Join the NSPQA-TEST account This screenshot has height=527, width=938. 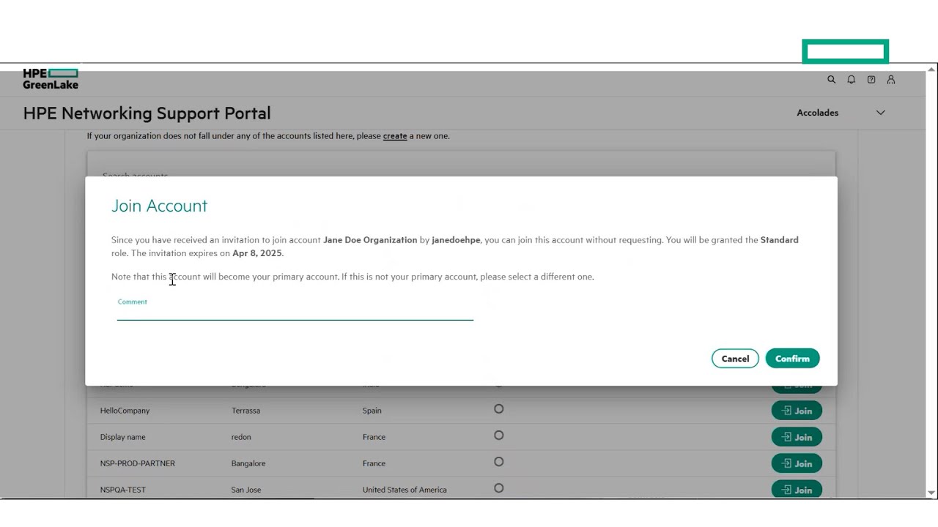(x=797, y=489)
